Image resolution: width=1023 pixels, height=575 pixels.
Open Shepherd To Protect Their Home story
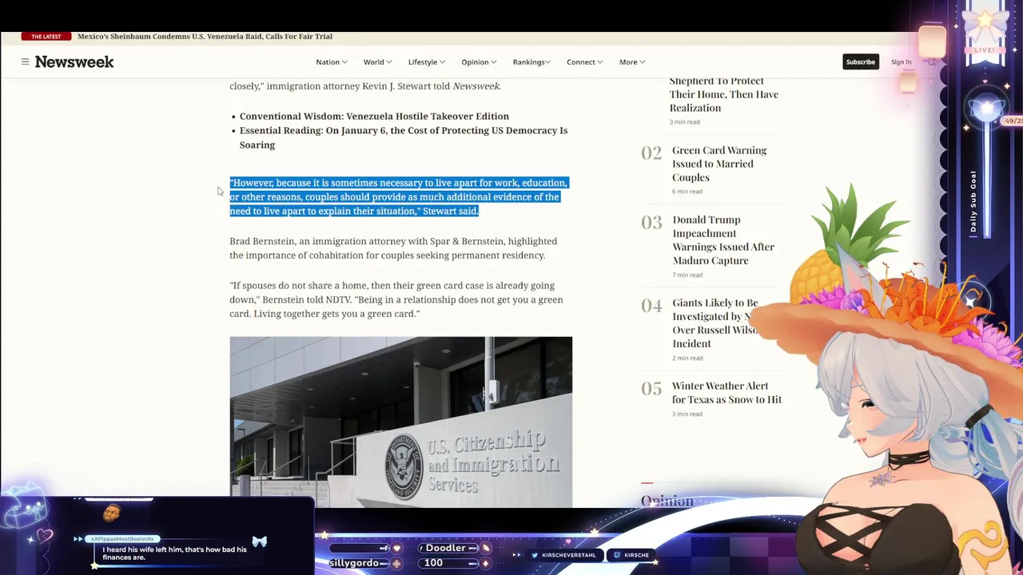click(x=723, y=94)
